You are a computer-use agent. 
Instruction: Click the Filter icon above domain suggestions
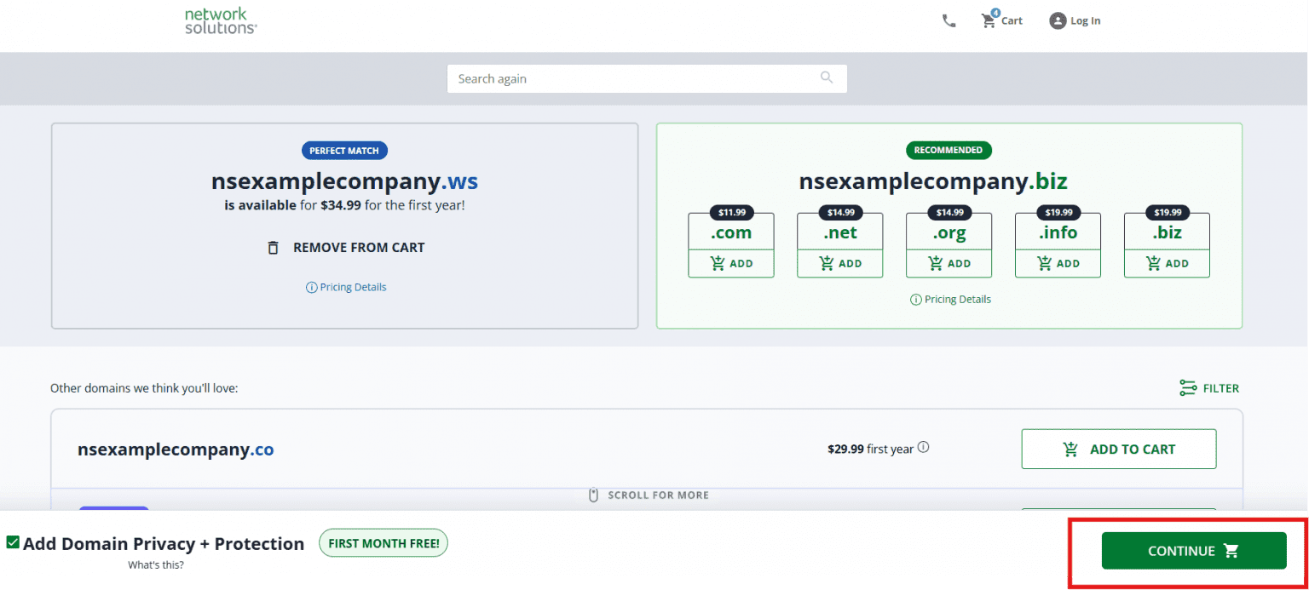1189,387
